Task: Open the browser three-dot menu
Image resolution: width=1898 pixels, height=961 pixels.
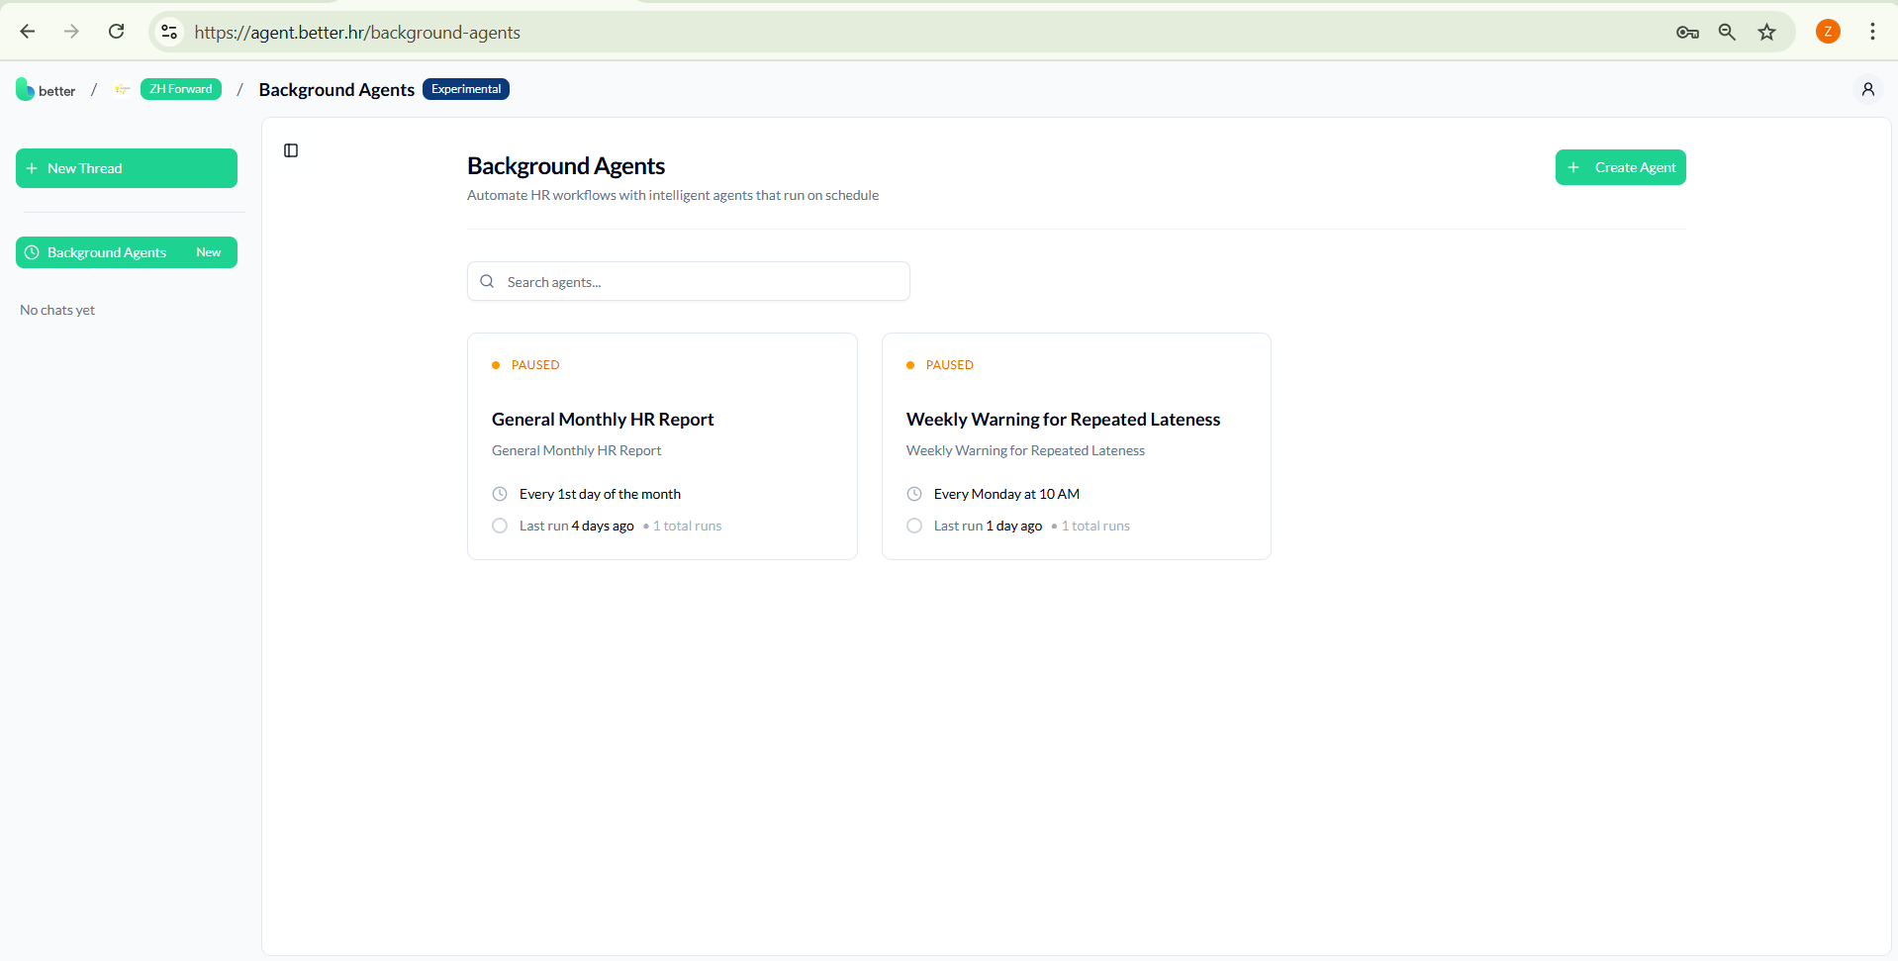Action: coord(1872,32)
